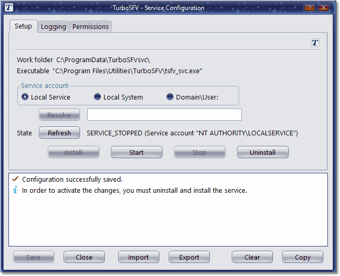The height and width of the screenshot is (276, 340).
Task: Import a configuration
Action: 139,257
